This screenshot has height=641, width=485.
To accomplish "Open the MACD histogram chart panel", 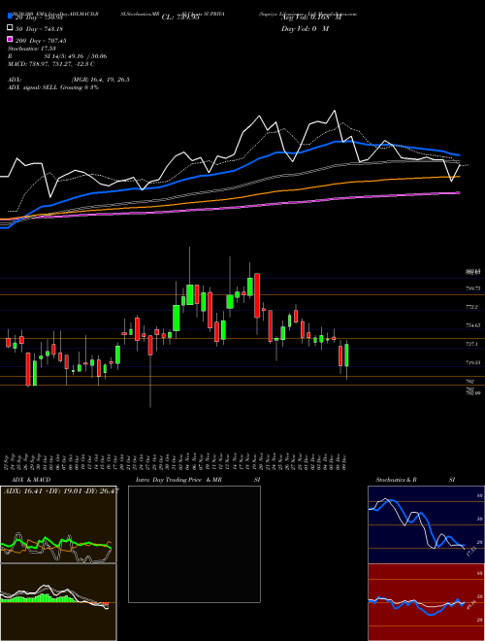I will pyautogui.click(x=58, y=602).
